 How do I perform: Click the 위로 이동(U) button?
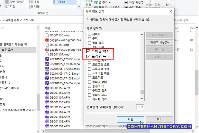point(159,35)
